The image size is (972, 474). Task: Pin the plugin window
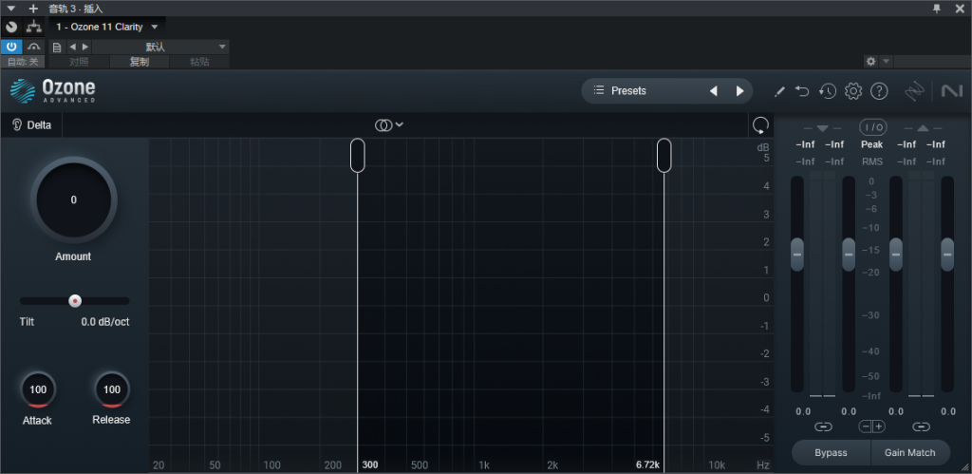937,9
